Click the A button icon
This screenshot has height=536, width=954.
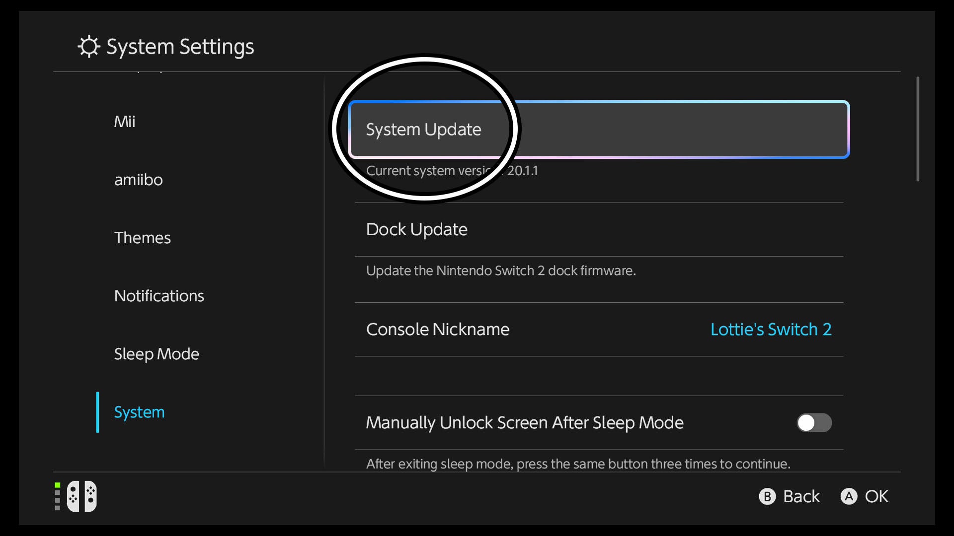point(849,496)
